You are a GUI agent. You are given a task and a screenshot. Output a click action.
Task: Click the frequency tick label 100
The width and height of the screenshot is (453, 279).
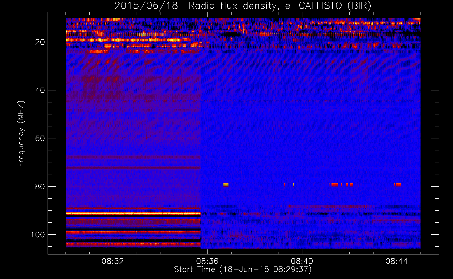pyautogui.click(x=38, y=235)
